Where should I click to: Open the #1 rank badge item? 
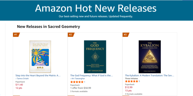(x=16, y=35)
